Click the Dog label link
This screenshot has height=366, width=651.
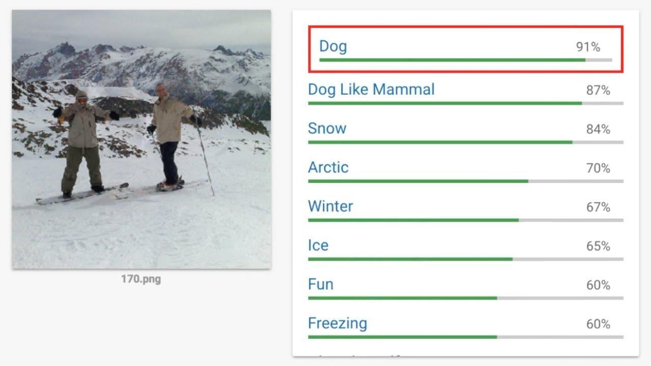point(333,46)
